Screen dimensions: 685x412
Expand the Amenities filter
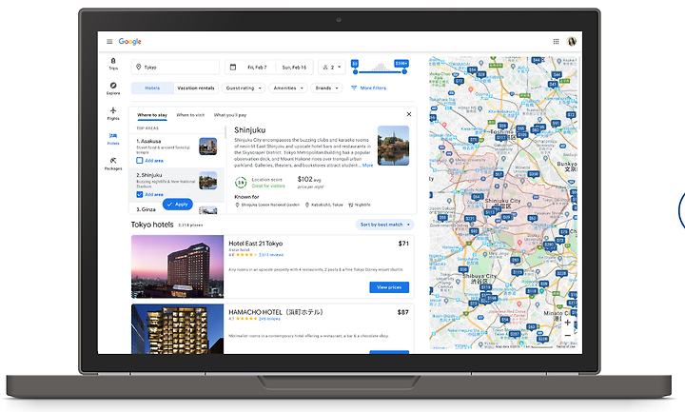[x=288, y=88]
